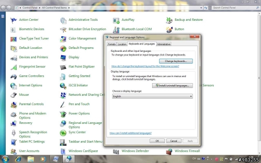Open the Phone and Modem Options icon
Viewport: 261px width, 163px height.
click(13, 115)
